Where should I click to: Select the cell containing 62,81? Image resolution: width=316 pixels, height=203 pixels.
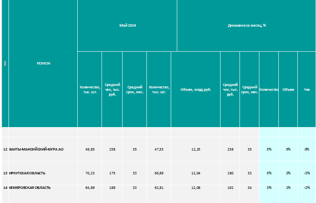point(159,194)
